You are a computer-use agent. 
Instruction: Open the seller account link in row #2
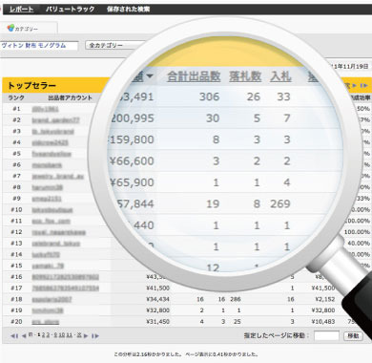[55, 120]
